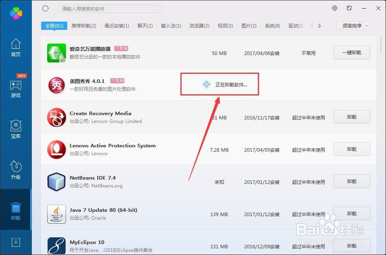
Task: Switch to 聊天(2) tab
Action: pyautogui.click(x=145, y=26)
